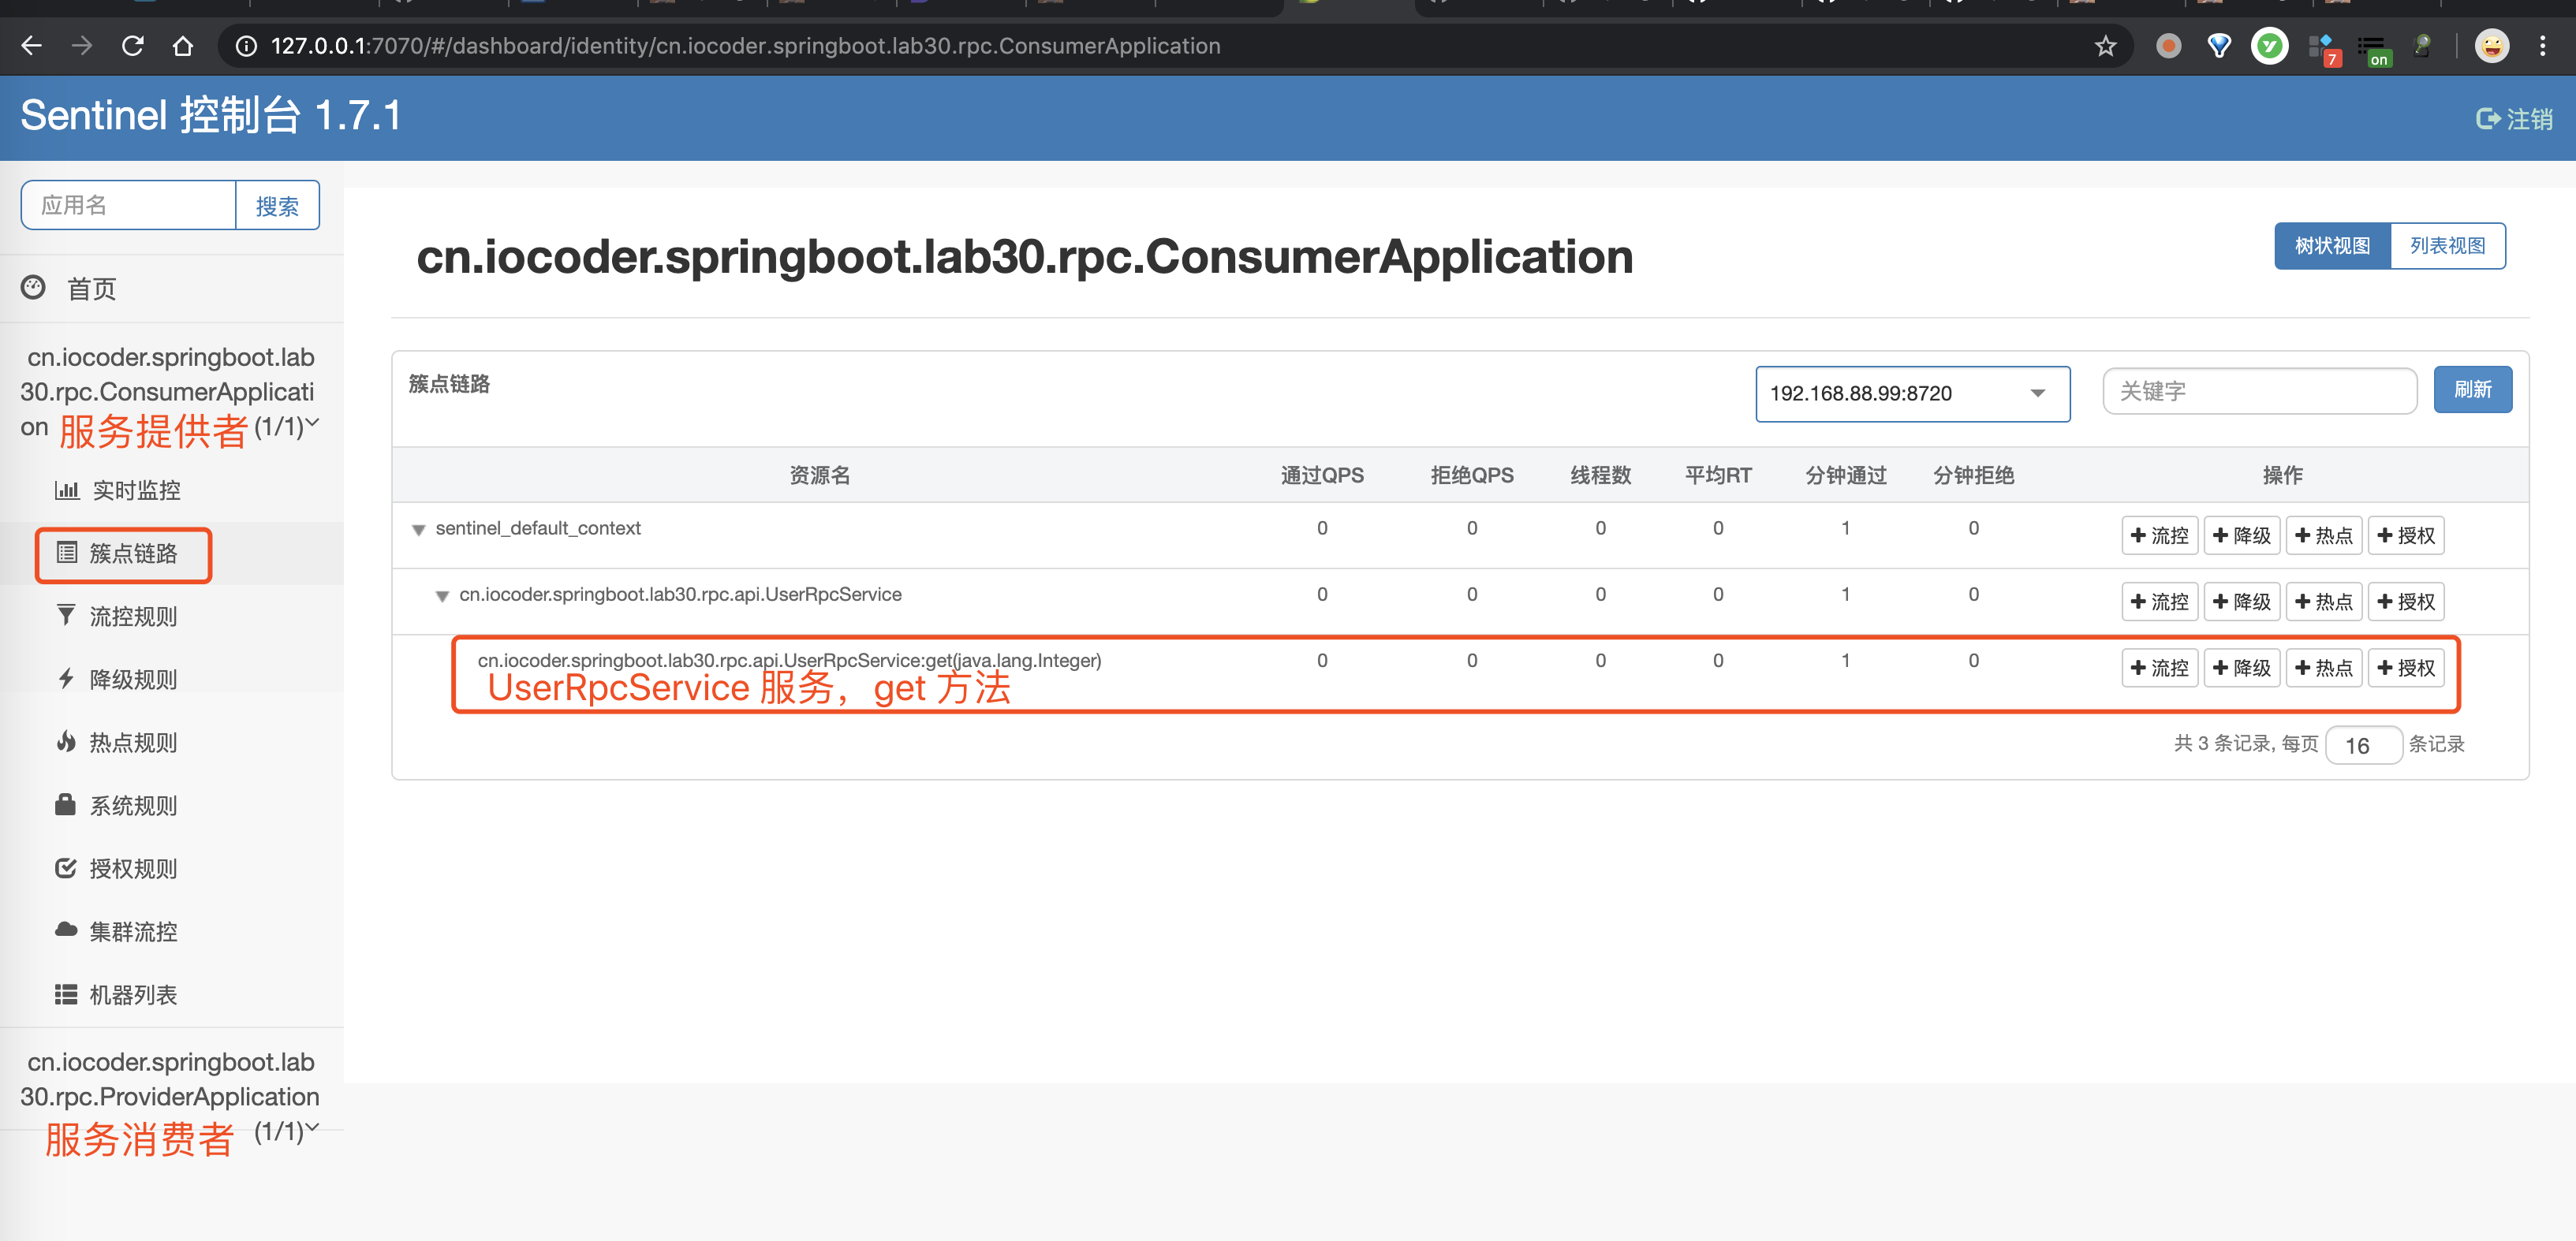Bookmark page with star icon
2576x1241 pixels.
pyautogui.click(x=2105, y=46)
